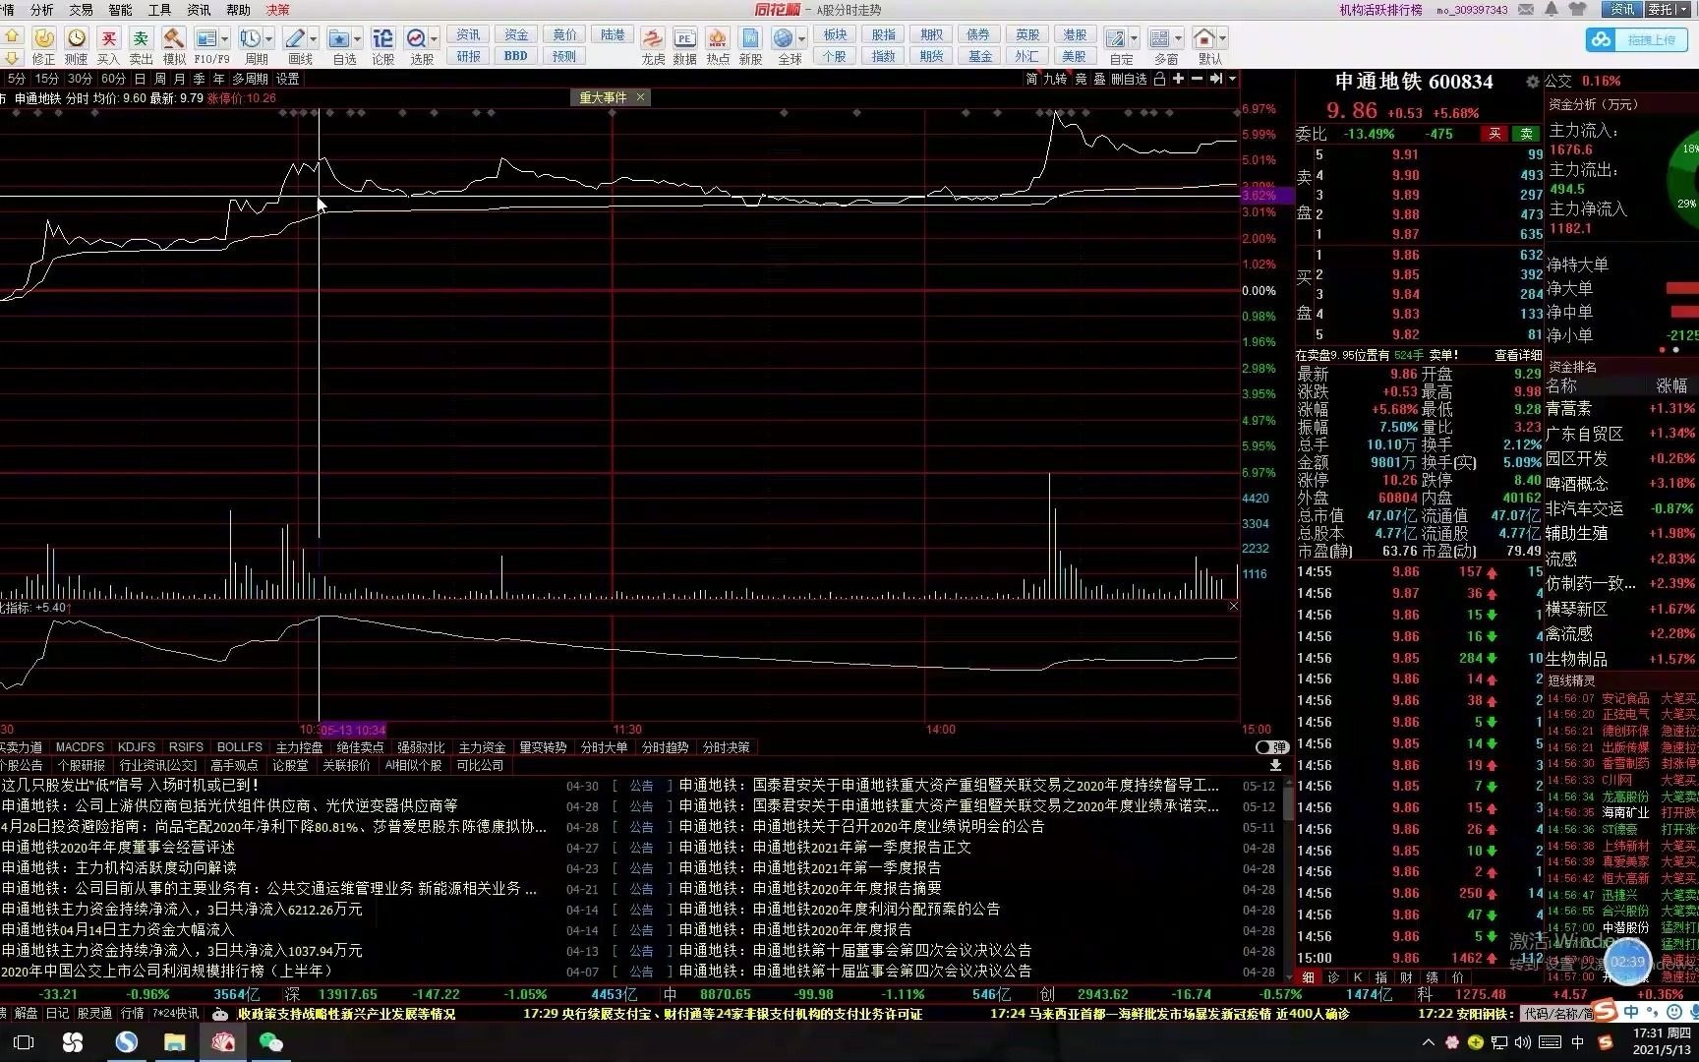Click the 多窗 multi-window icon
Image resolution: width=1699 pixels, height=1062 pixels.
pyautogui.click(x=1160, y=38)
